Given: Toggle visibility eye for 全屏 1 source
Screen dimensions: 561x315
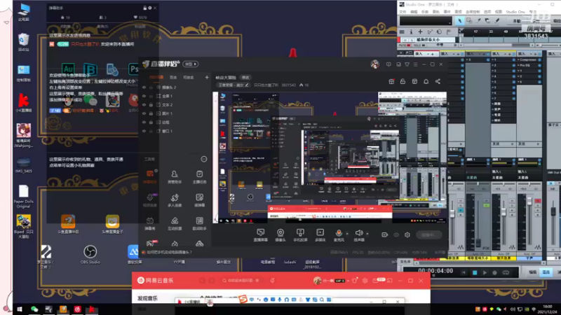Looking at the screenshot, I should click(x=144, y=96).
